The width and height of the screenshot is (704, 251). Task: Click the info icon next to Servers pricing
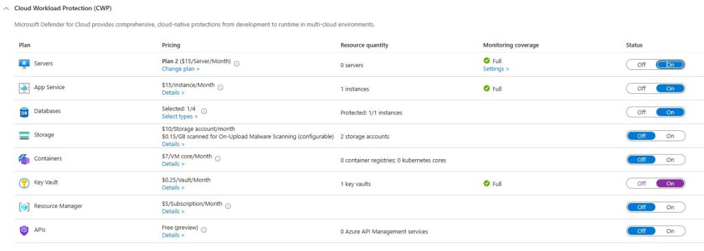[236, 64]
